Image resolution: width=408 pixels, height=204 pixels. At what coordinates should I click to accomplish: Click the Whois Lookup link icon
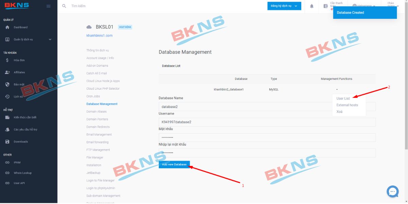tap(7, 173)
